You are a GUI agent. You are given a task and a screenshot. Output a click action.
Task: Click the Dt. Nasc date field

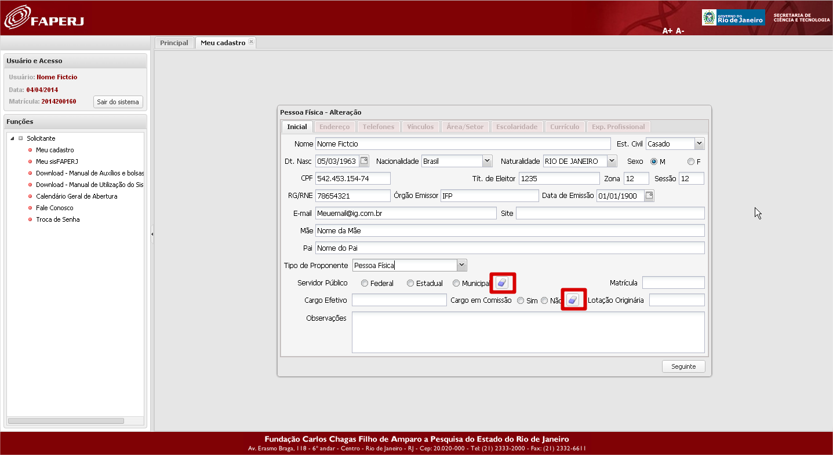click(337, 161)
